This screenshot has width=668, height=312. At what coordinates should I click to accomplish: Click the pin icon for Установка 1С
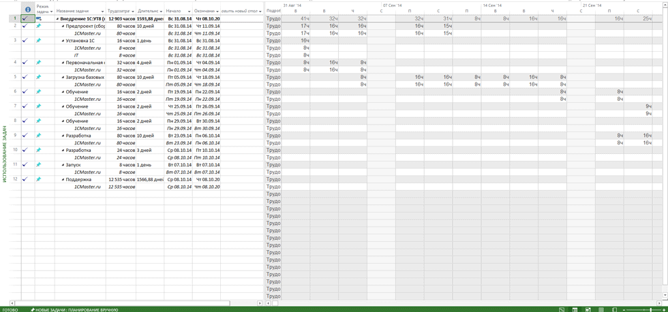click(39, 40)
